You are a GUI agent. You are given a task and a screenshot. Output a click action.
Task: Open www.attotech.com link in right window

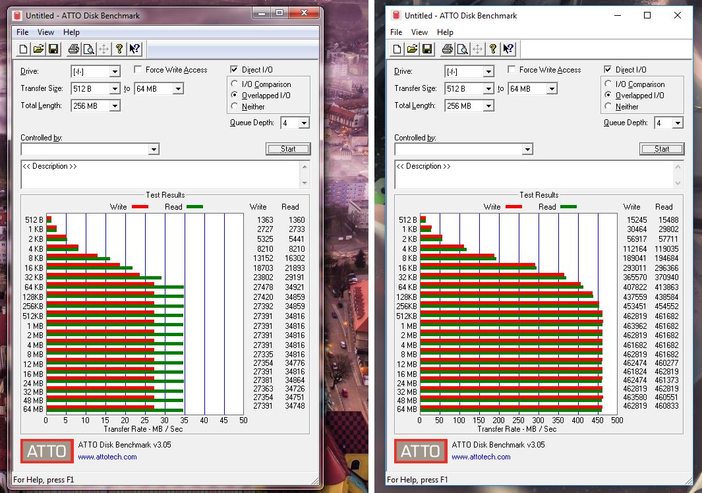(x=481, y=457)
